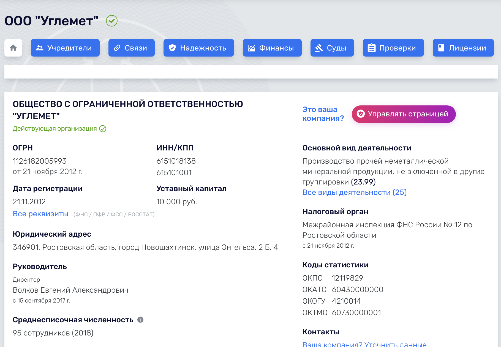Select the OGRN number 1126182005993
Image resolution: width=501 pixels, height=347 pixels.
click(40, 161)
